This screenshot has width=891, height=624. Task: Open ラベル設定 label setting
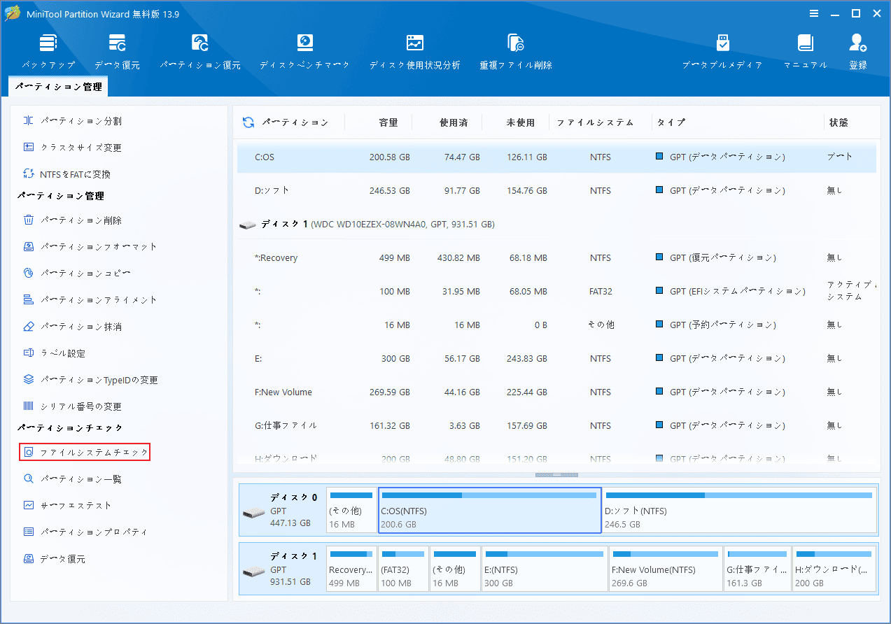pyautogui.click(x=54, y=353)
